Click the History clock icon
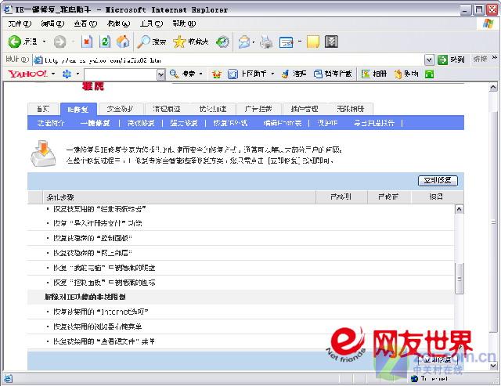The width and height of the screenshot is (501, 386). click(x=222, y=41)
